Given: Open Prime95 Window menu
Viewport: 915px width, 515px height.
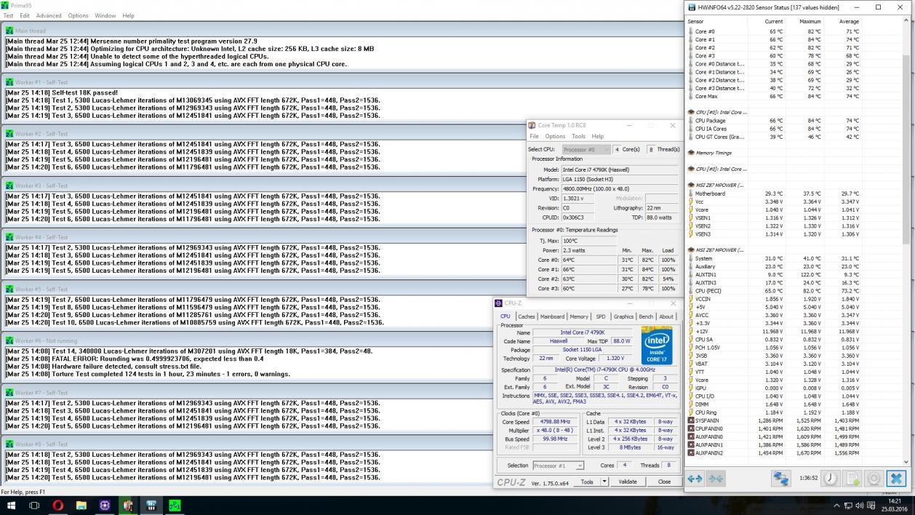Looking at the screenshot, I should pos(105,15).
